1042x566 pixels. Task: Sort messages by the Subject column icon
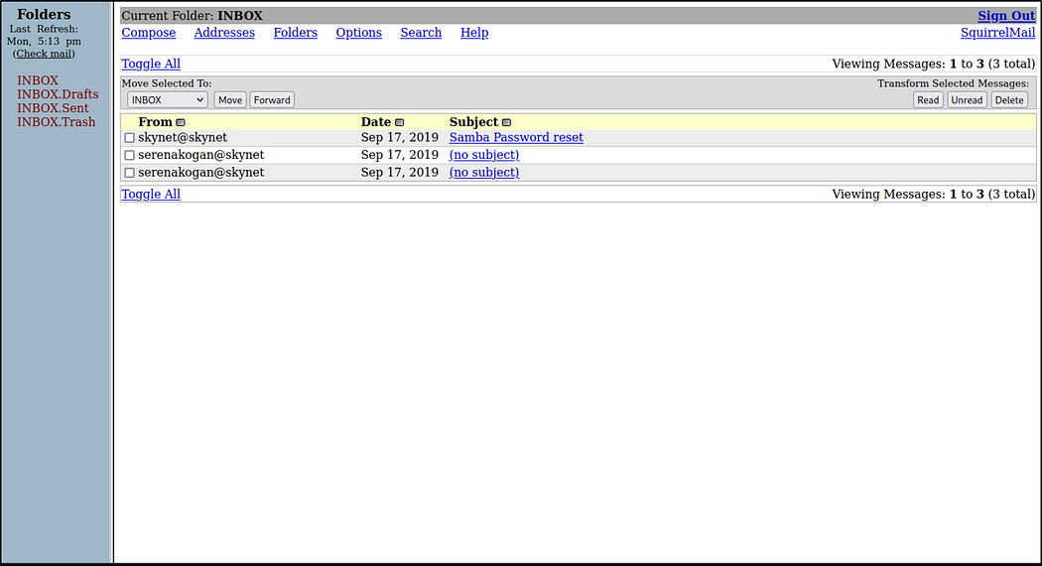pyautogui.click(x=506, y=122)
